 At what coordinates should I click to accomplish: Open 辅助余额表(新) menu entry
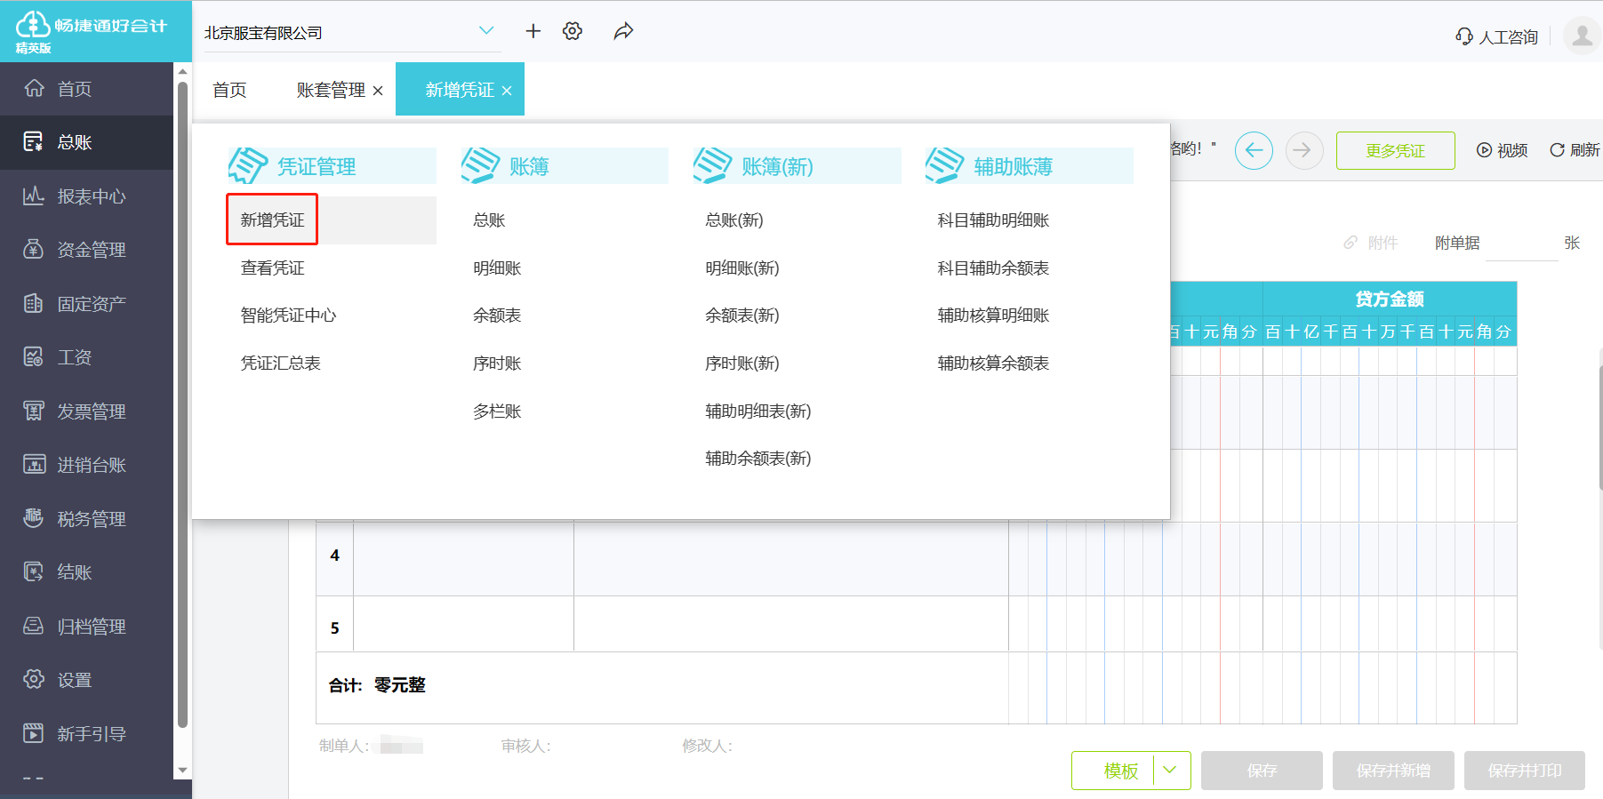[x=758, y=458]
